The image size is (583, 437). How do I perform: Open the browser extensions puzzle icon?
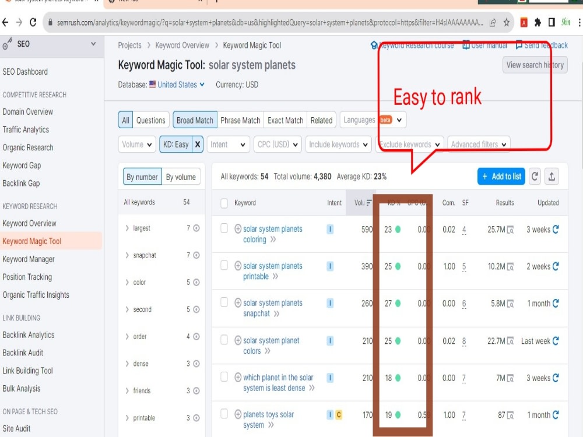538,23
